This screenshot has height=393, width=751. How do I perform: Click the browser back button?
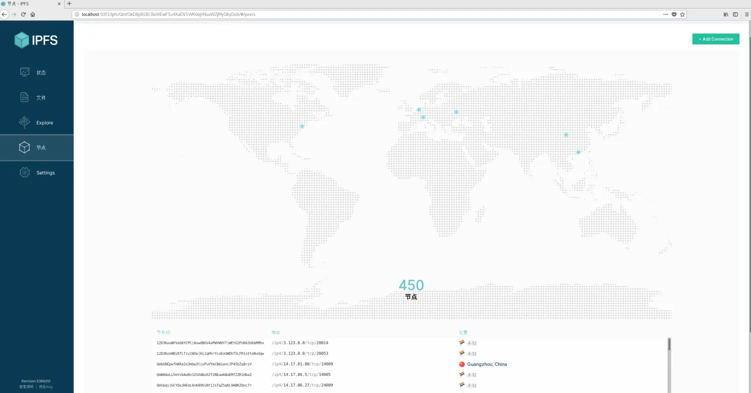(x=5, y=14)
